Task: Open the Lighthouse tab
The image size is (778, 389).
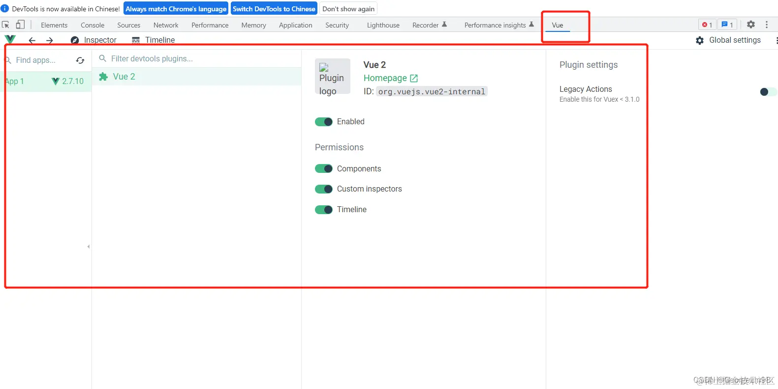Action: pyautogui.click(x=383, y=25)
